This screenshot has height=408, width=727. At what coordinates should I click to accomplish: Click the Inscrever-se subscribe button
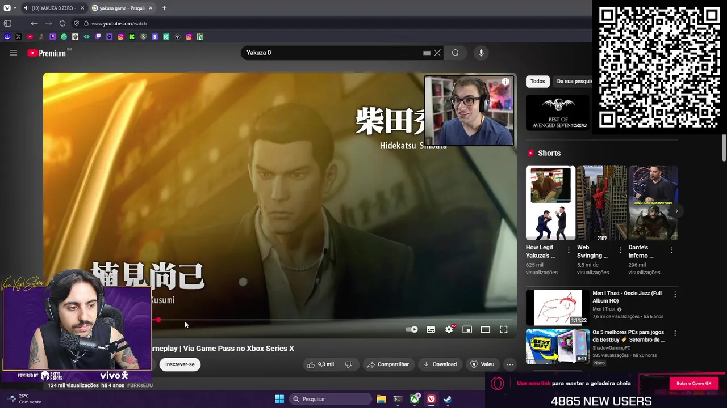point(180,364)
